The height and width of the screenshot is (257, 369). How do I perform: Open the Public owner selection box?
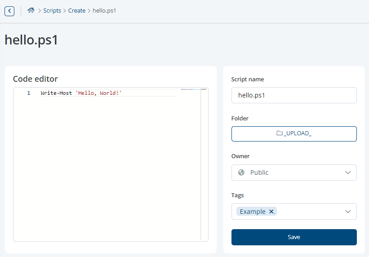tap(288, 173)
